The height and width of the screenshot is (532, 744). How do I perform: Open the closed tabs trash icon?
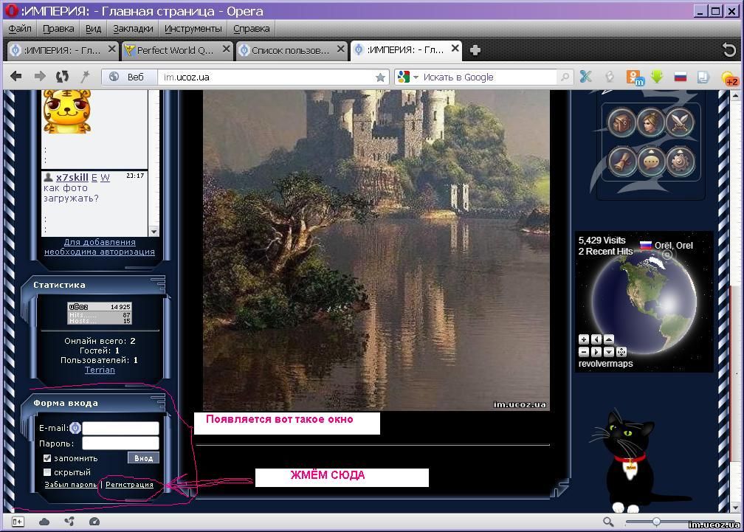tap(728, 49)
